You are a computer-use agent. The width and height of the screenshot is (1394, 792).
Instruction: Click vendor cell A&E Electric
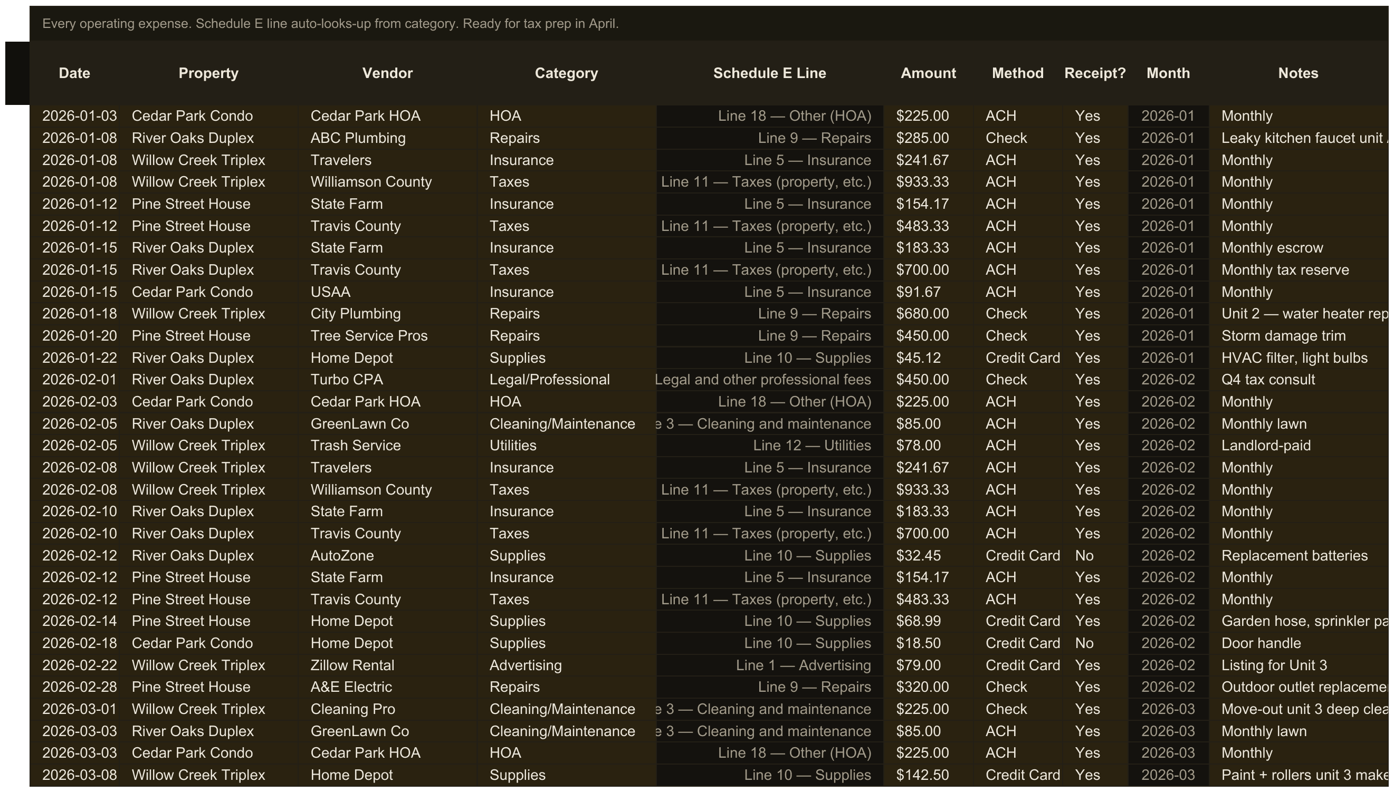pyautogui.click(x=388, y=687)
